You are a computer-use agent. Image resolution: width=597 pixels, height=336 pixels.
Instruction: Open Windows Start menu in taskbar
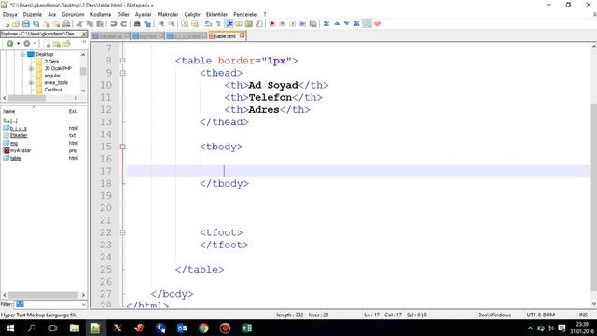tap(10, 328)
